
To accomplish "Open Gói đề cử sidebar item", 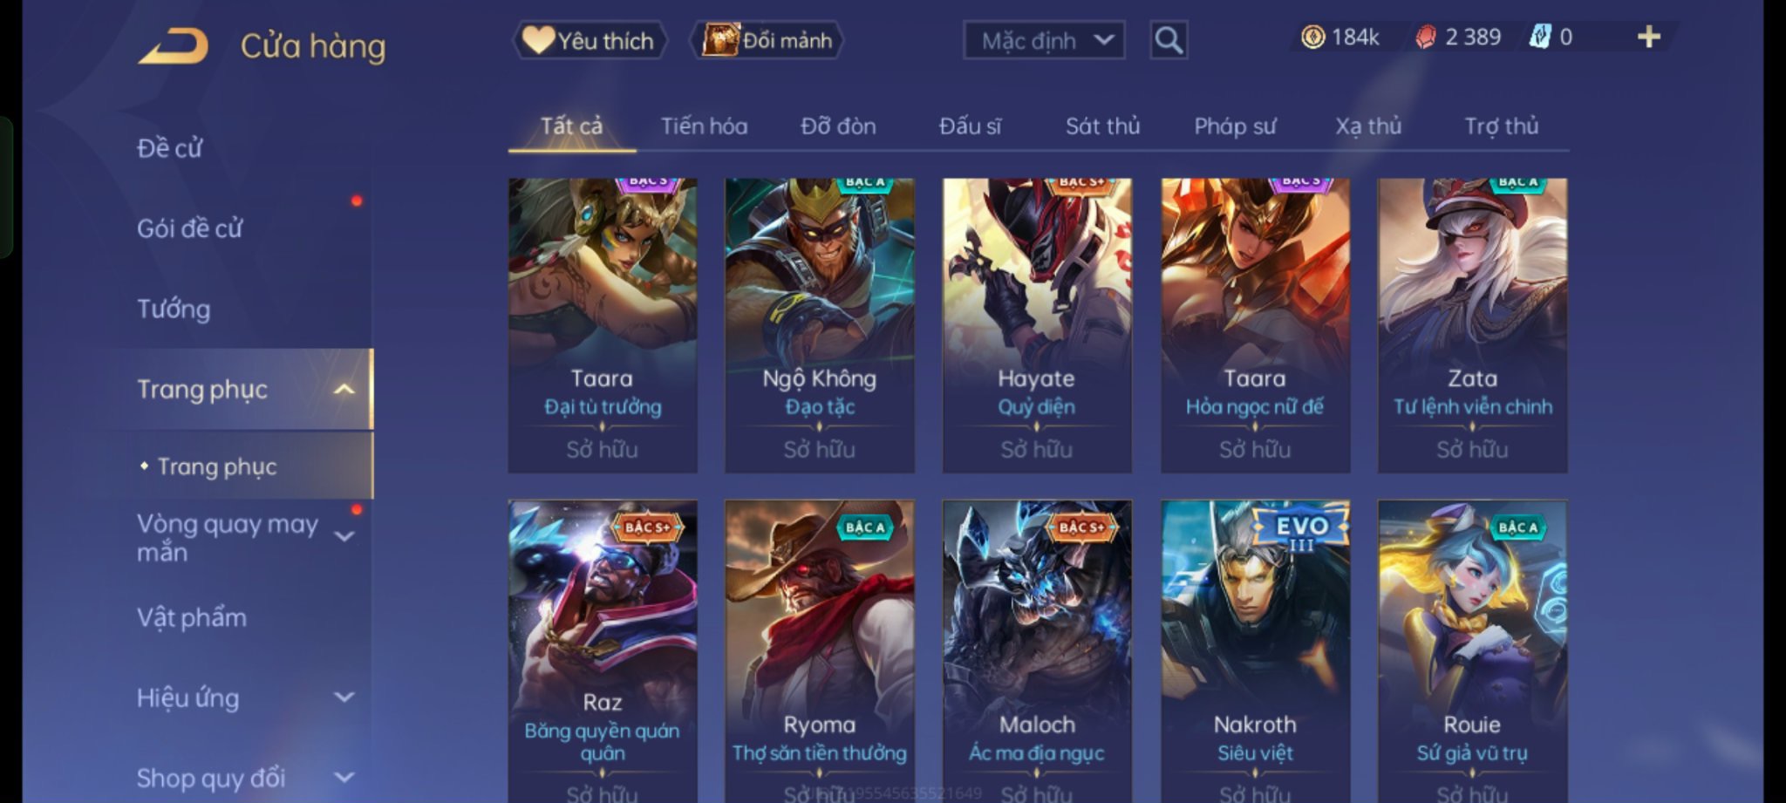I will click(x=189, y=228).
